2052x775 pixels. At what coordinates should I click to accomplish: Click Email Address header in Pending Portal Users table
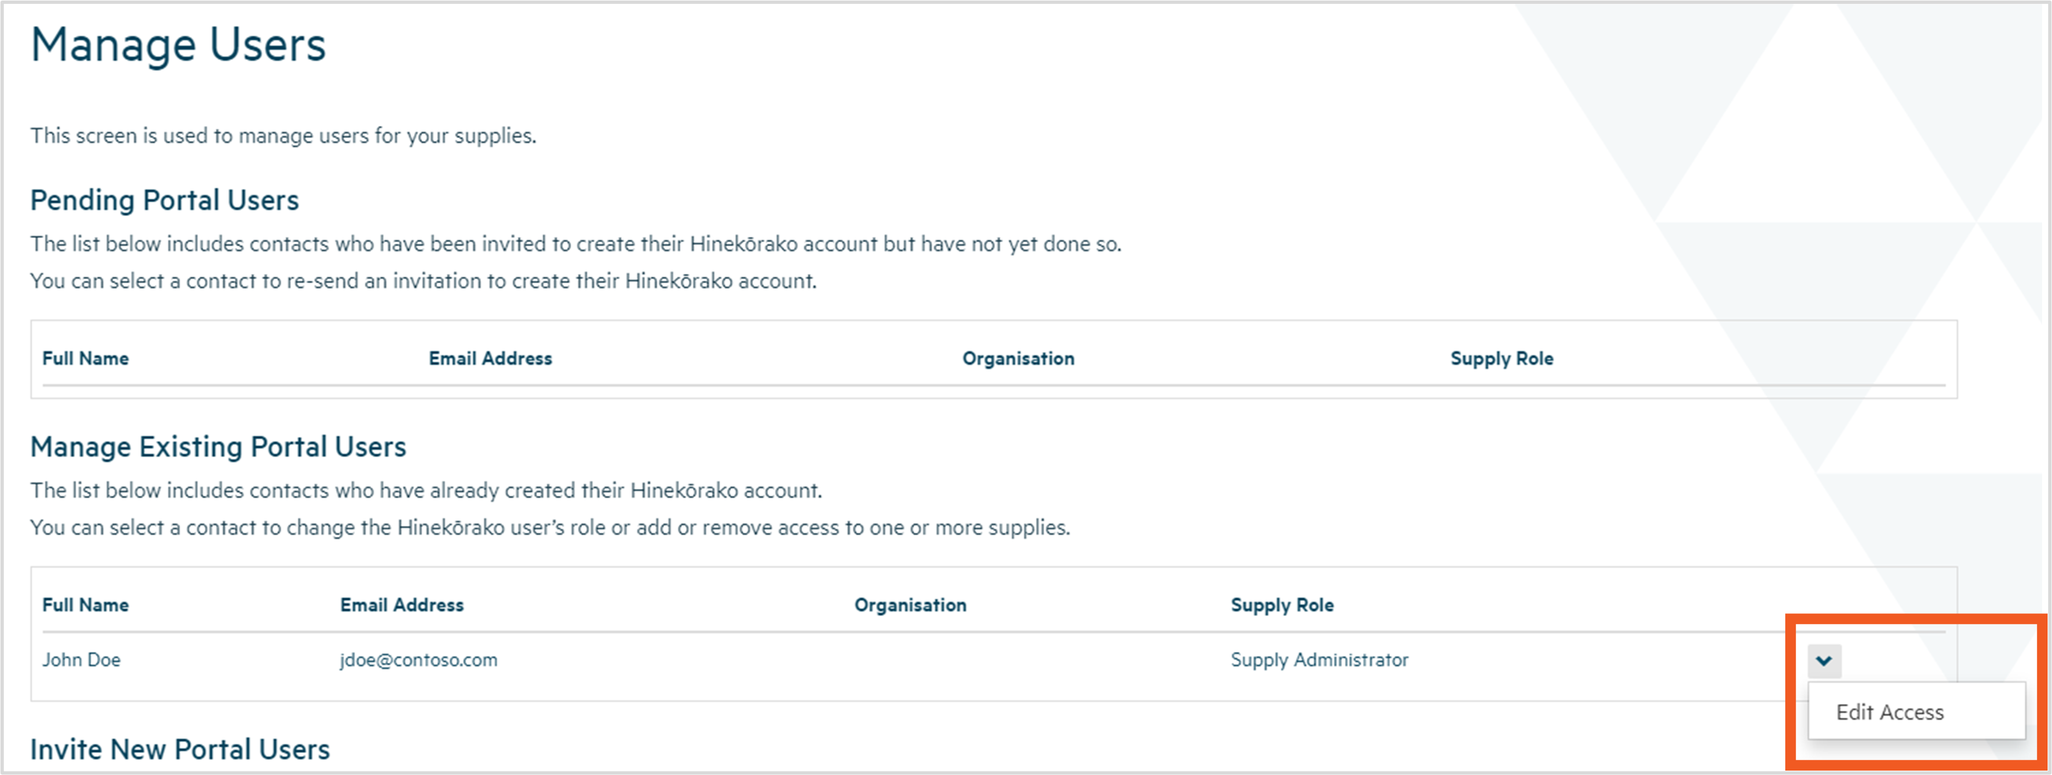[490, 359]
